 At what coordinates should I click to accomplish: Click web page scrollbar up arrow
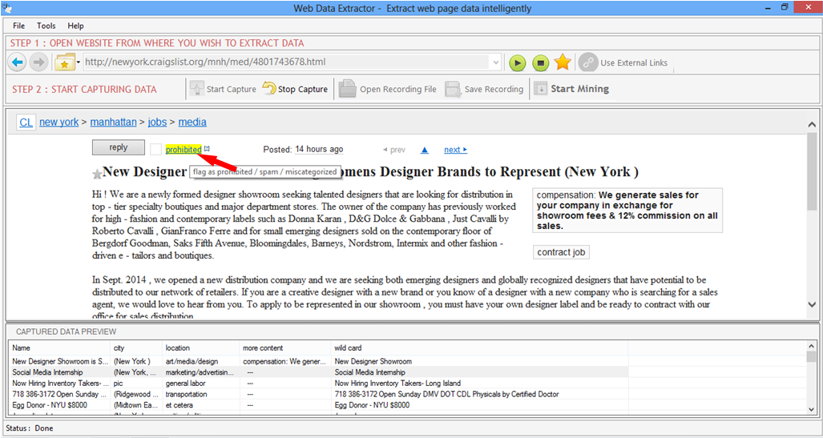pyautogui.click(x=812, y=125)
